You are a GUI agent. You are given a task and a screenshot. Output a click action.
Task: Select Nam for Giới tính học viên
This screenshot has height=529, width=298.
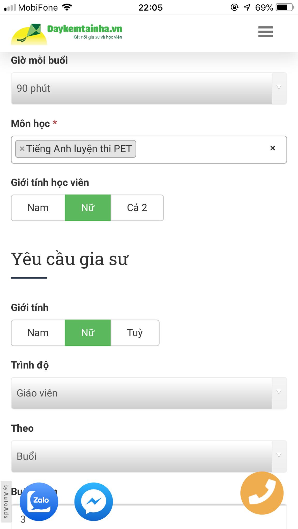pyautogui.click(x=38, y=207)
